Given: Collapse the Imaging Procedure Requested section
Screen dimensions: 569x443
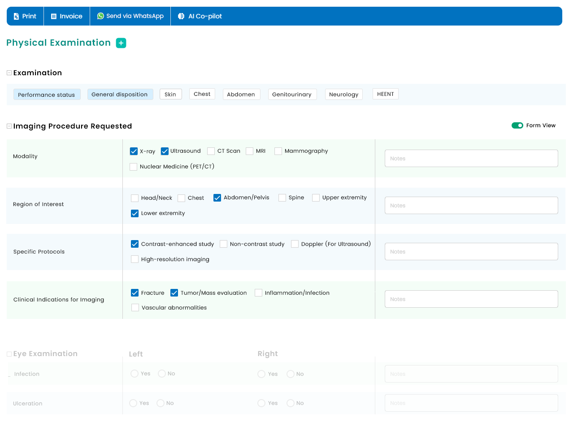Looking at the screenshot, I should click(9, 126).
